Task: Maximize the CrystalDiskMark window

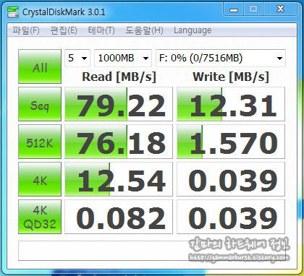Action: tap(253, 9)
